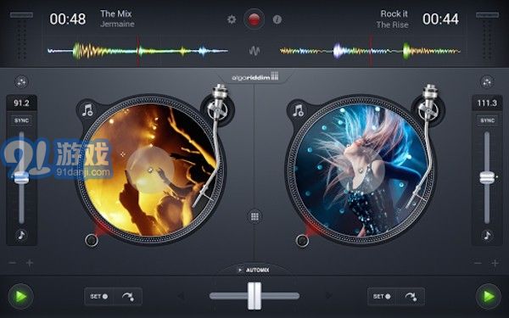This screenshot has width=509, height=318.
Task: Open the info icon beside record button
Action: pyautogui.click(x=277, y=20)
